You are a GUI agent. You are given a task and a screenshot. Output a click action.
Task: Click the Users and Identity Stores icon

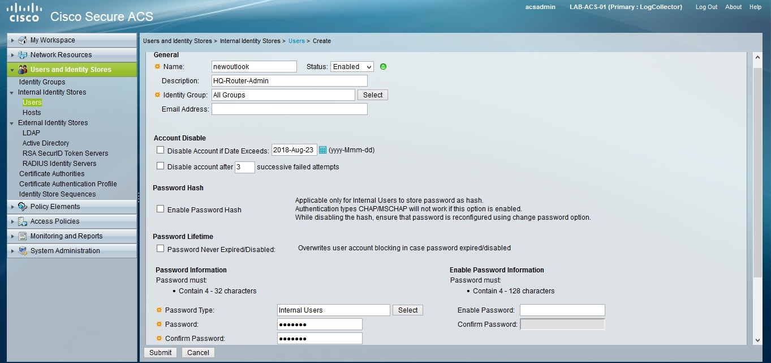pyautogui.click(x=23, y=70)
